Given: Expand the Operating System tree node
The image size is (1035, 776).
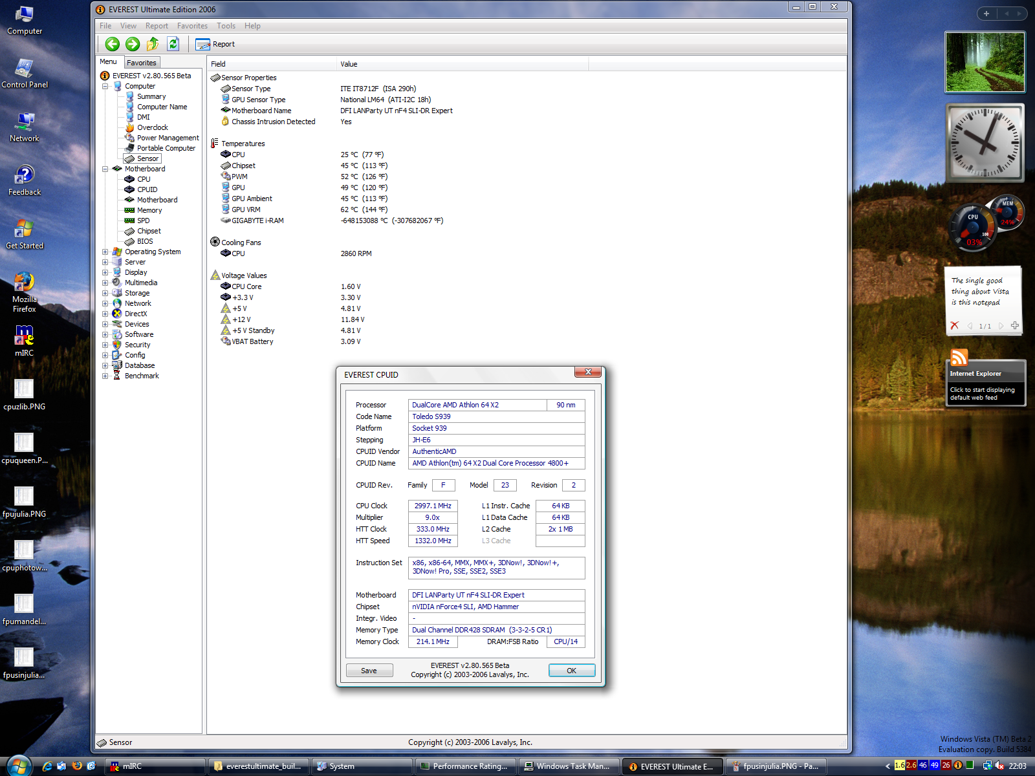Looking at the screenshot, I should click(105, 252).
